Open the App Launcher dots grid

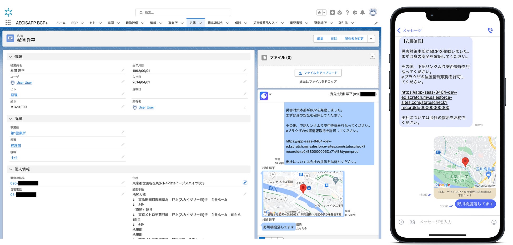click(8, 23)
